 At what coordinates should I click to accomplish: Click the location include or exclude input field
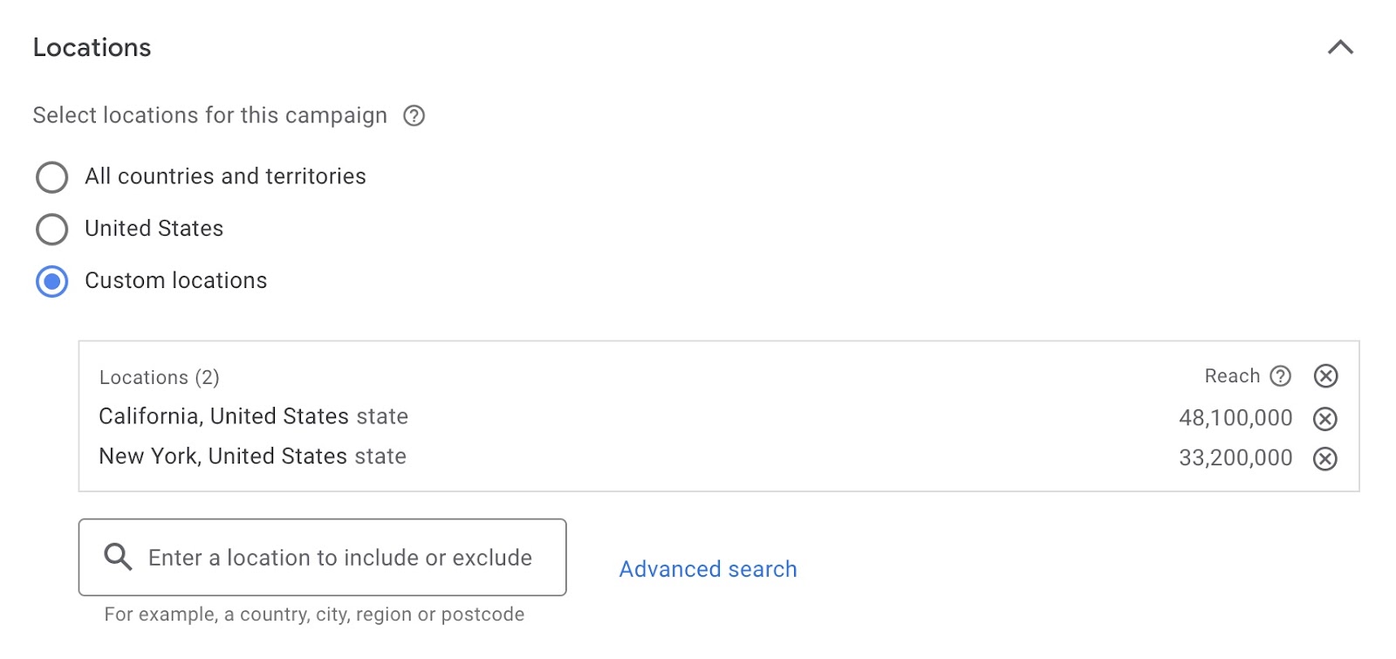pos(340,556)
